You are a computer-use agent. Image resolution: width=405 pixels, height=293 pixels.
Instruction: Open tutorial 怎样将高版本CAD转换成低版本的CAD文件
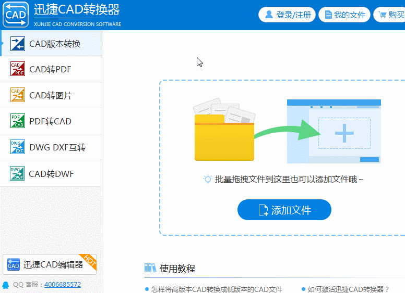(x=217, y=289)
